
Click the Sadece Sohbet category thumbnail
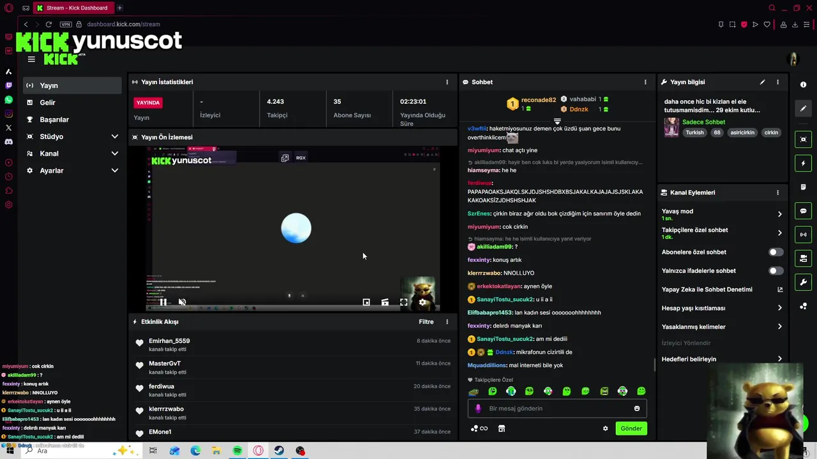click(671, 127)
